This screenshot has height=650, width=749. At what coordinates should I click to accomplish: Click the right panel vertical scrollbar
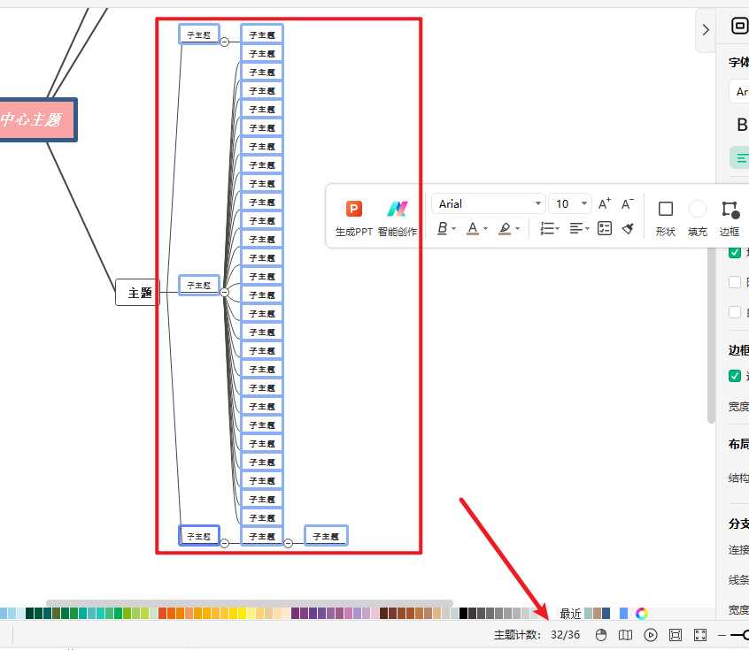711,334
